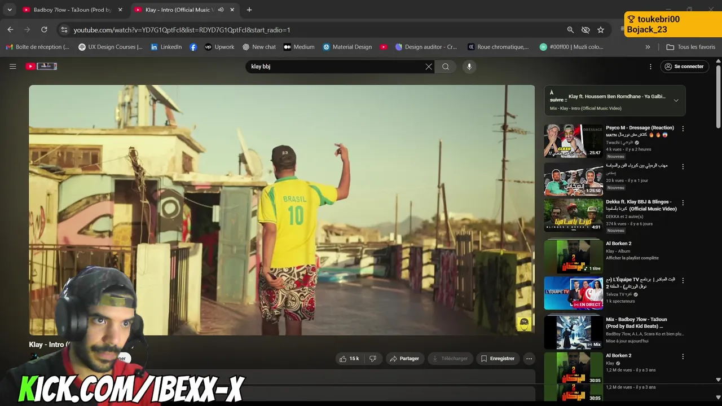Click the browser address bar URL
The width and height of the screenshot is (722, 406).
tap(182, 30)
